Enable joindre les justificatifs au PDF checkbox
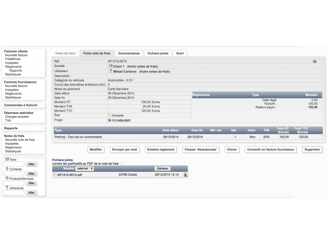This screenshot has width=327, height=245. tap(121, 164)
